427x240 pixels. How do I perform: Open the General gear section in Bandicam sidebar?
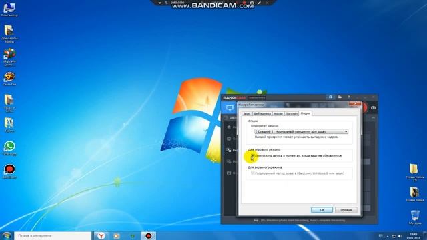pyautogui.click(x=229, y=139)
